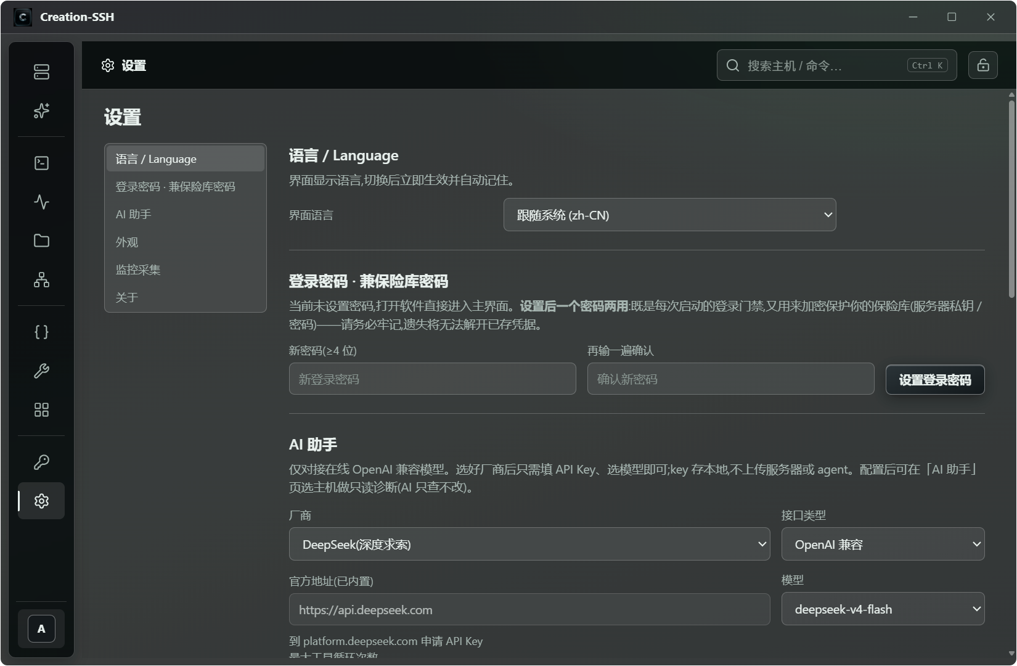The width and height of the screenshot is (1017, 666).
Task: Click the 官方地址(已内置) label
Action: (x=331, y=581)
